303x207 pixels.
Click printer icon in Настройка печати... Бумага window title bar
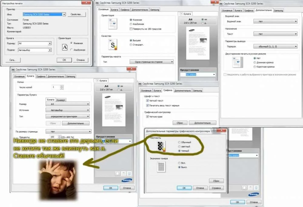point(13,70)
